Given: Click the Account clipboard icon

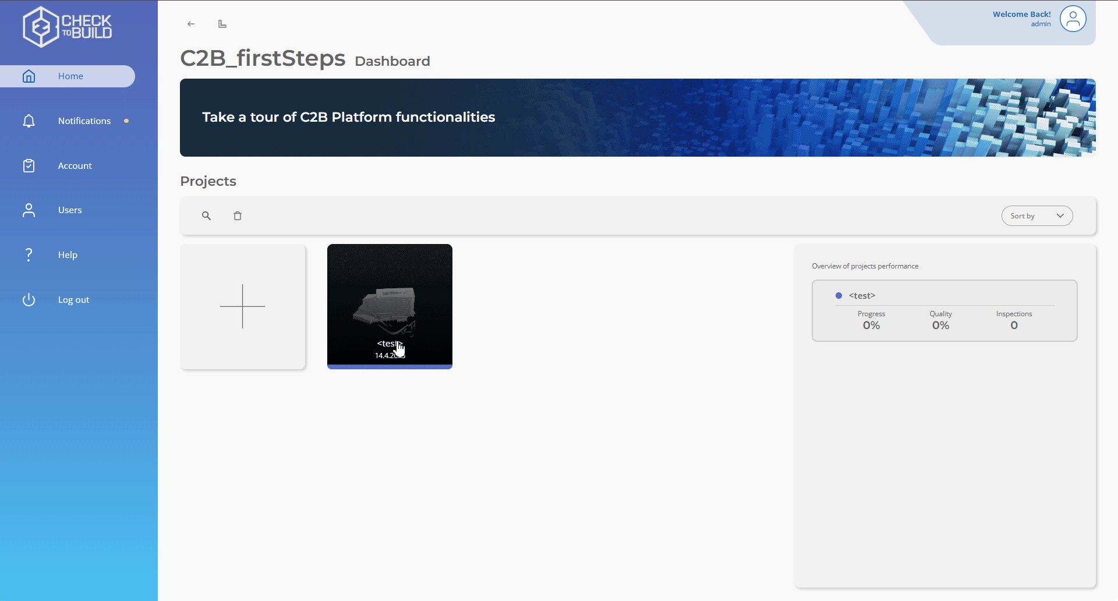Looking at the screenshot, I should (29, 166).
